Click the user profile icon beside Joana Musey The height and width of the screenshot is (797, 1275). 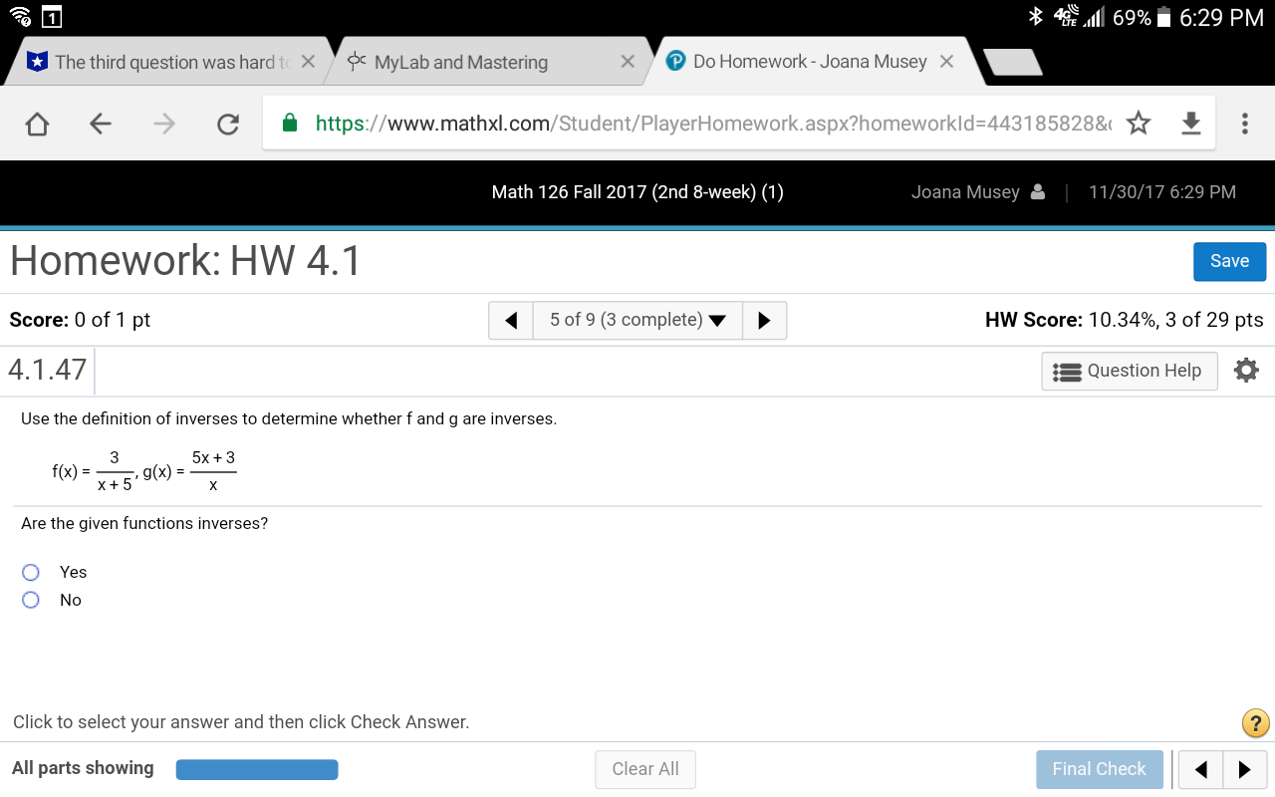[x=1038, y=192]
